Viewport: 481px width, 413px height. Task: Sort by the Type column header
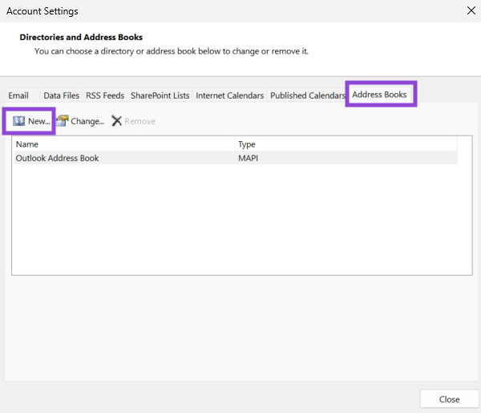[x=346, y=144]
